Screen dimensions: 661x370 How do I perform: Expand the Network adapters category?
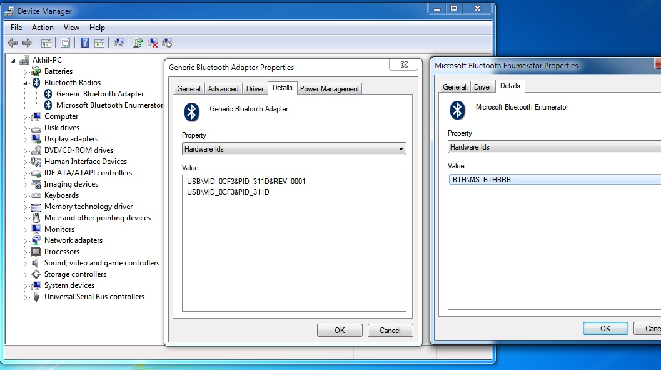[26, 240]
